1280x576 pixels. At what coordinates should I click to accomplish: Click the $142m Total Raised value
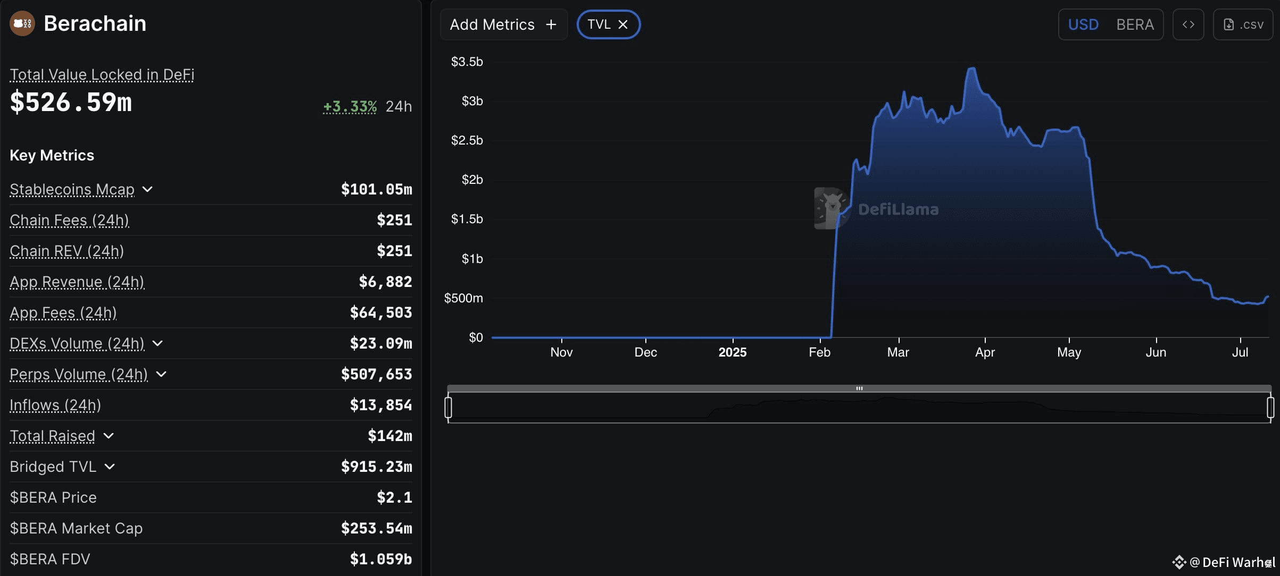coord(390,436)
